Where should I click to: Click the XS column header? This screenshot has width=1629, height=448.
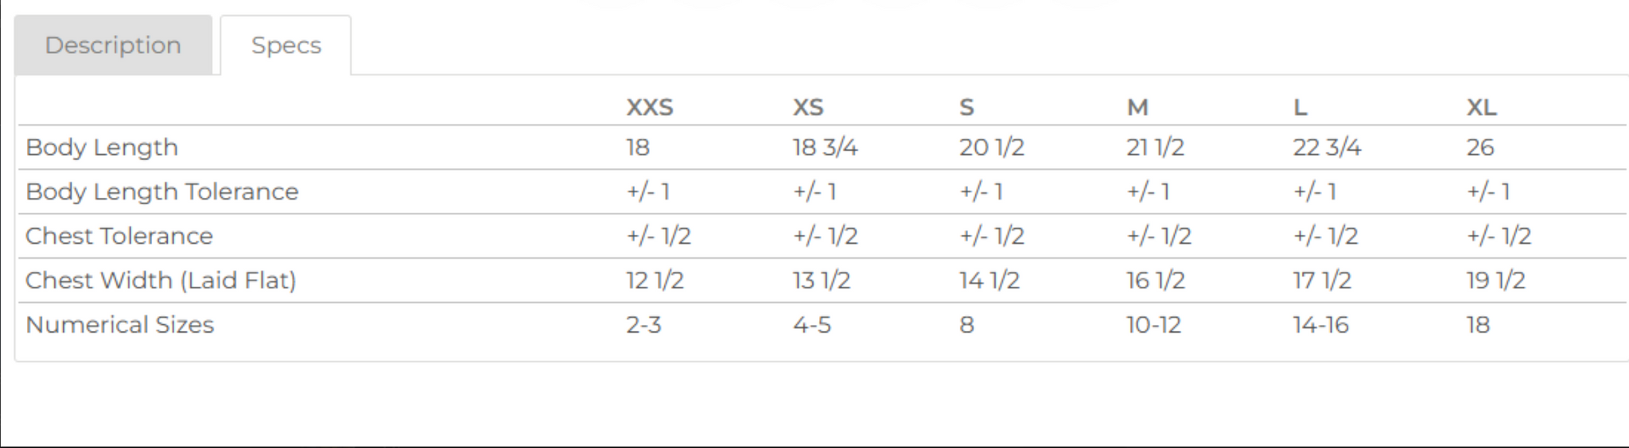point(808,107)
